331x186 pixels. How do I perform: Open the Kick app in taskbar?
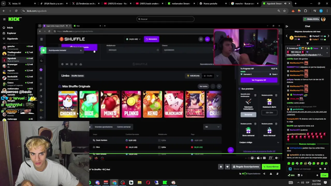pos(165,183)
